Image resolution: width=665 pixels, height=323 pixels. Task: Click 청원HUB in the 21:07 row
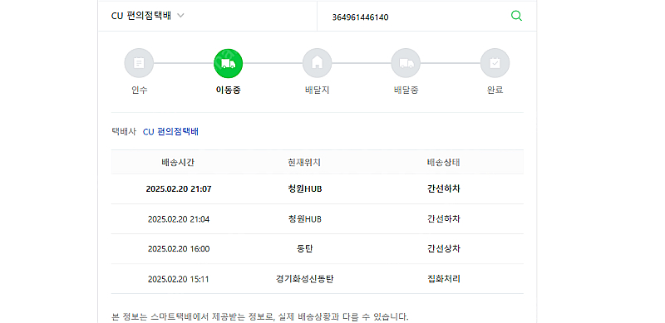pos(304,189)
